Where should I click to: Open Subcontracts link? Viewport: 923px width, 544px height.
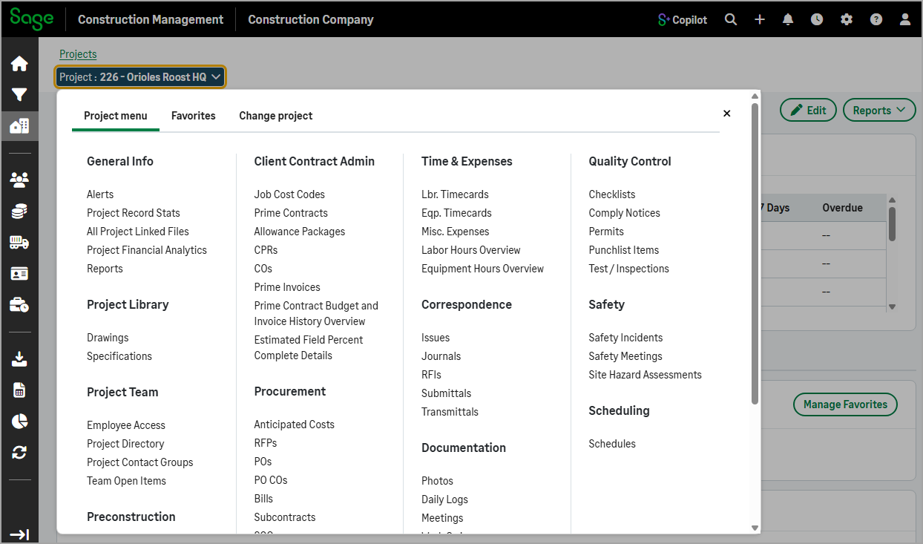click(285, 517)
